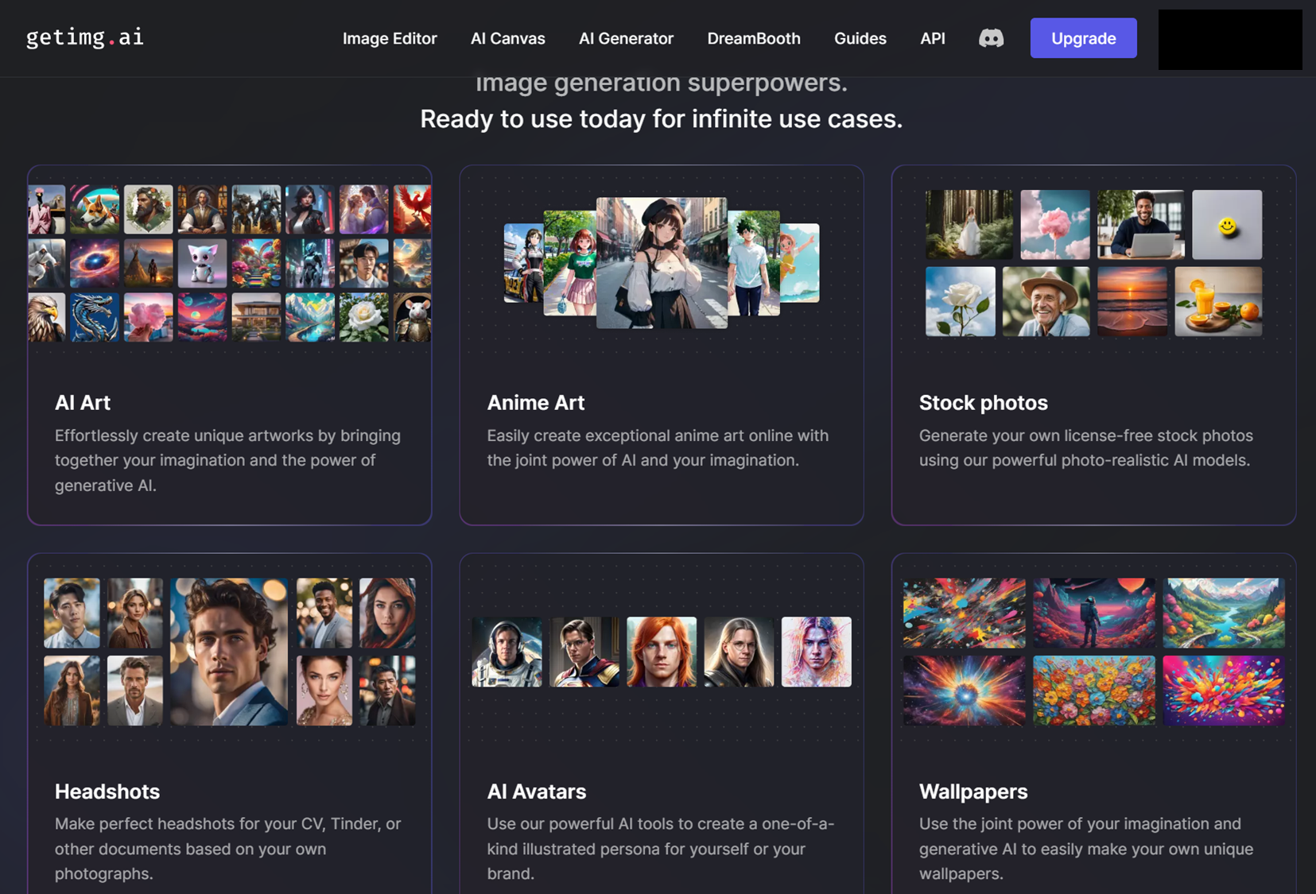Open the Wallpapers card title
The width and height of the screenshot is (1316, 894).
[x=973, y=791]
